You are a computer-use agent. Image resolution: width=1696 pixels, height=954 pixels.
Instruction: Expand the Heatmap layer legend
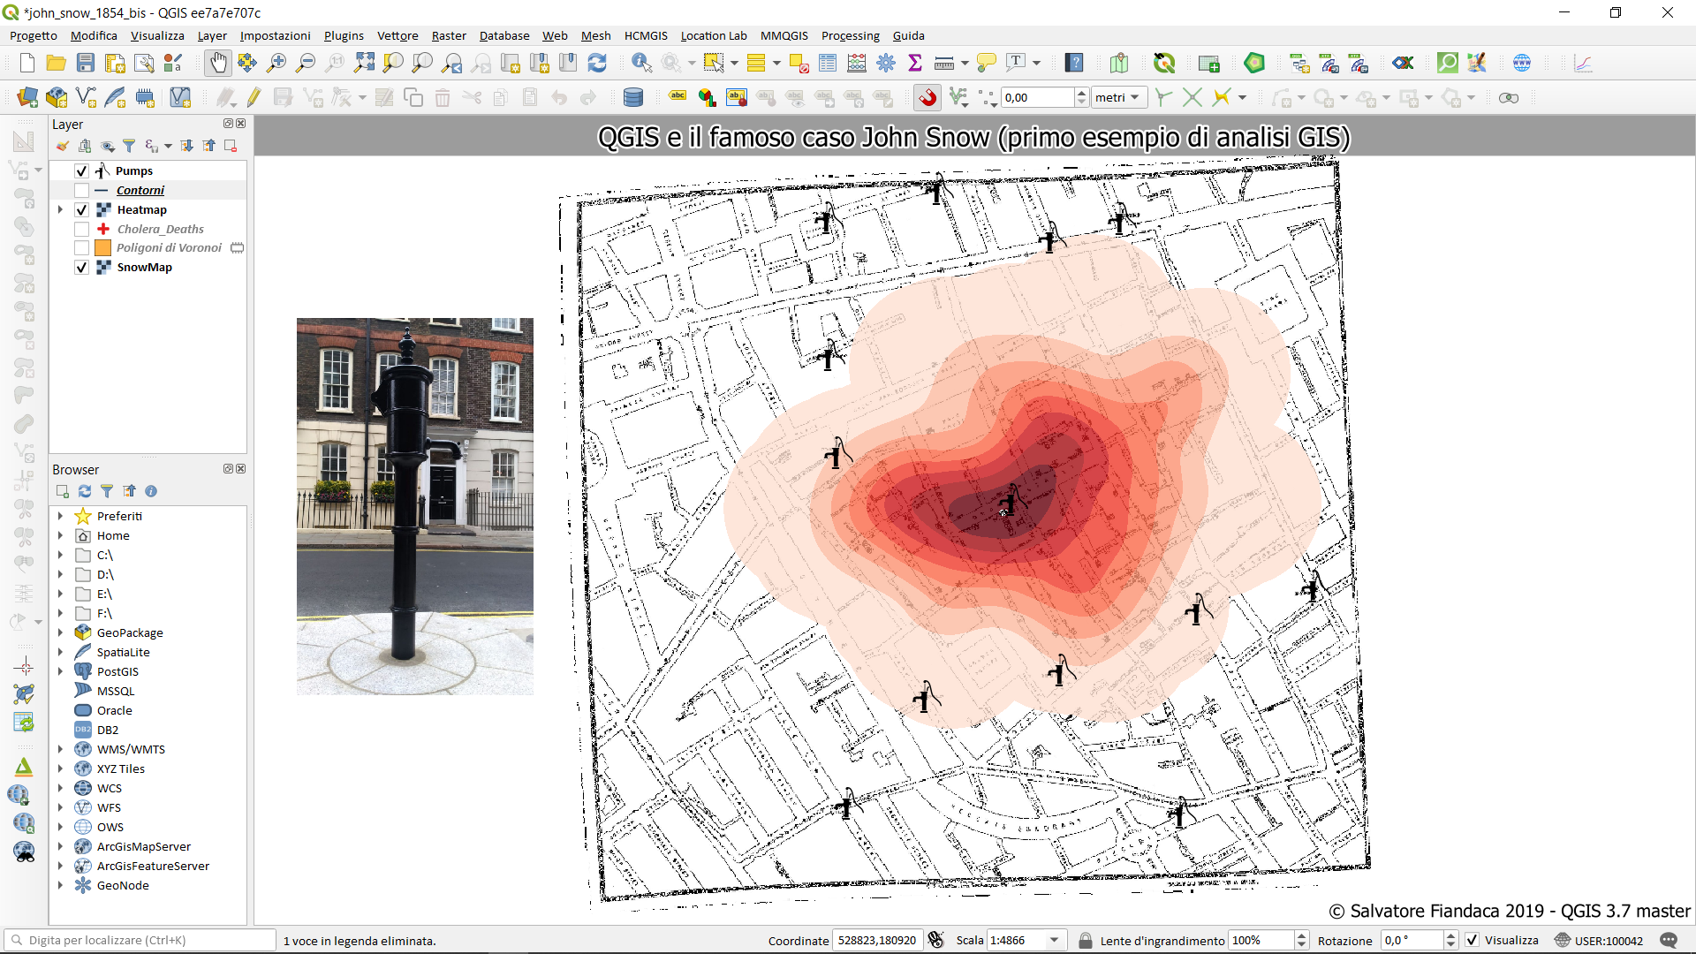click(60, 210)
